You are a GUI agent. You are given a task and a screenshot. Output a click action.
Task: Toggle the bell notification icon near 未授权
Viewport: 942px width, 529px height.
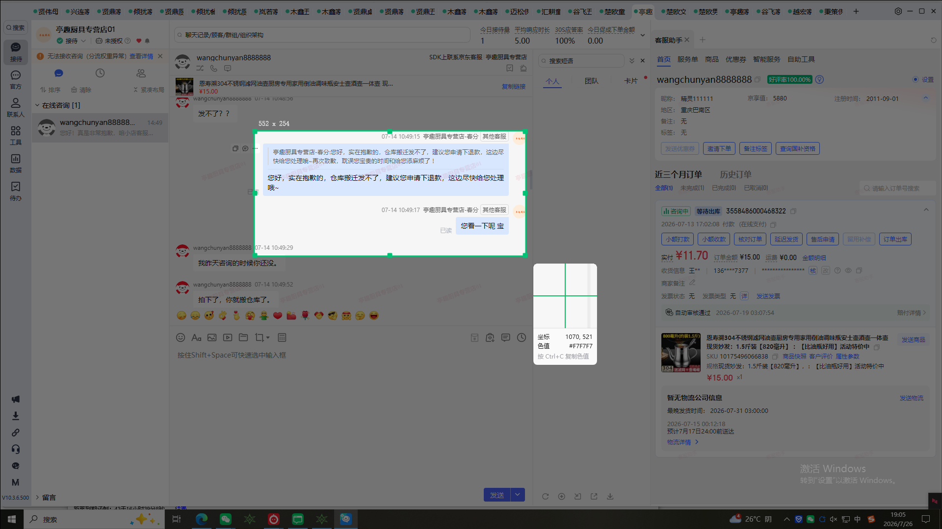click(147, 41)
